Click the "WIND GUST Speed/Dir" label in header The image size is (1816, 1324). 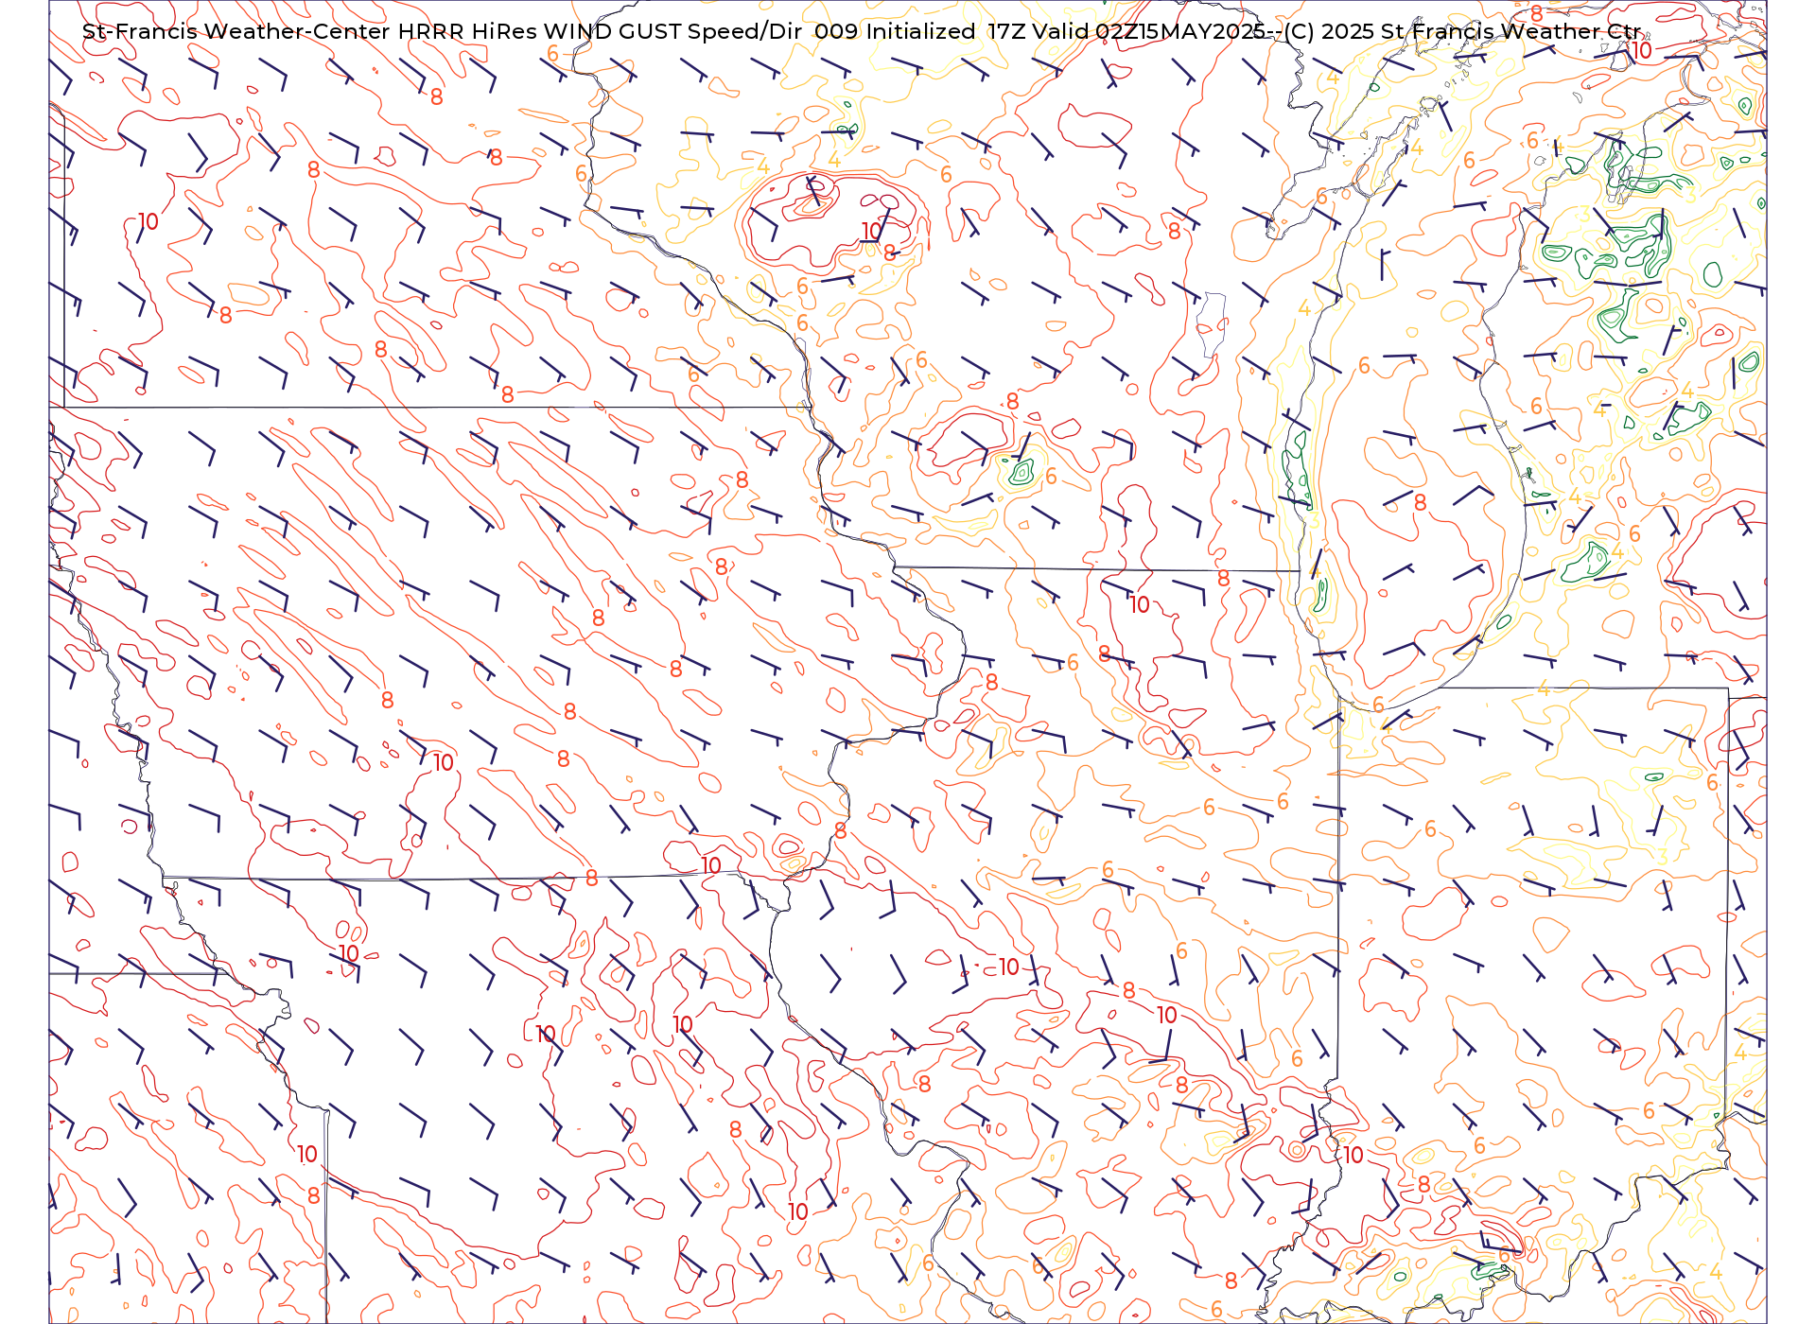coord(672,31)
